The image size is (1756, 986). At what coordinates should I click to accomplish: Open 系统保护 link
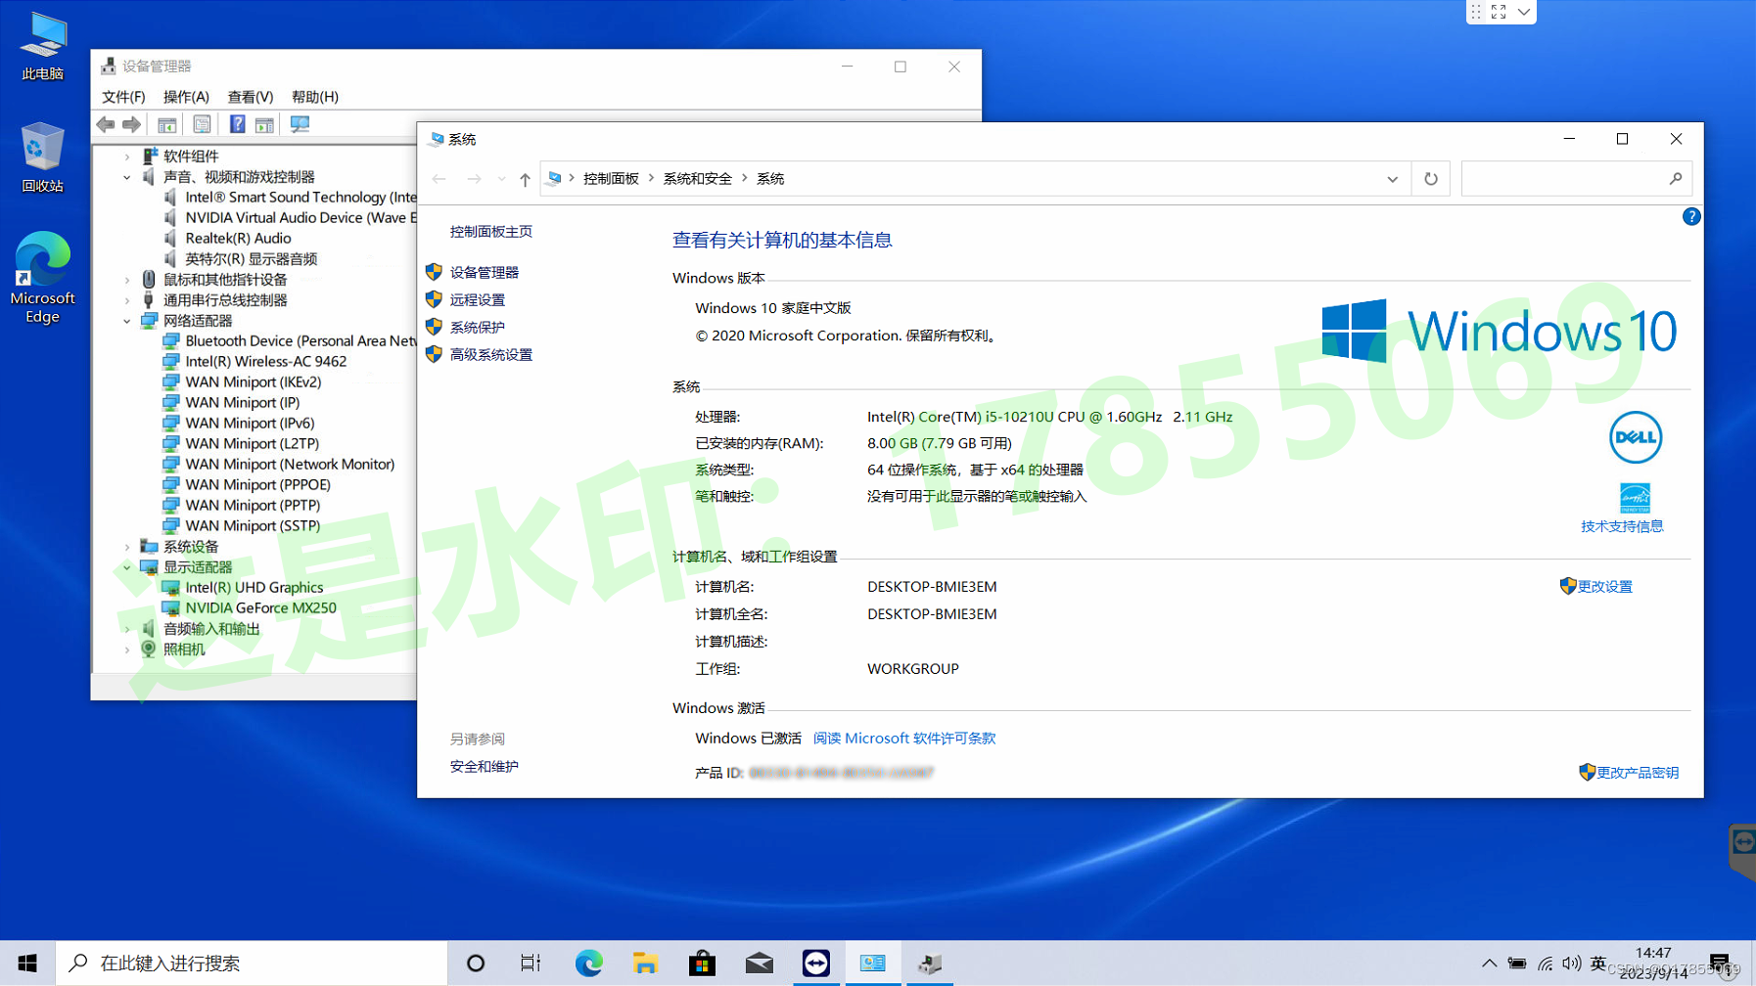click(478, 328)
